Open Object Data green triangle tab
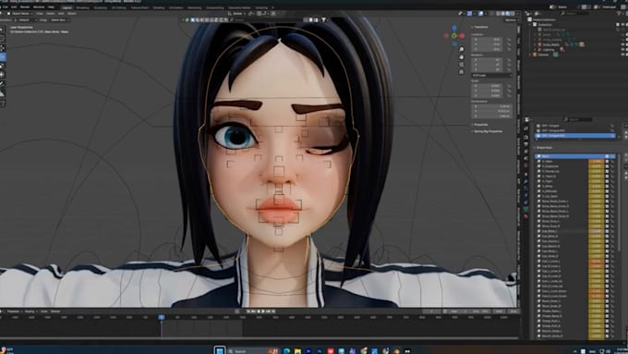 (x=525, y=209)
